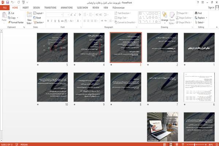Click Convert to SmartArt icon
The height and width of the screenshot is (146, 219).
[116, 22]
